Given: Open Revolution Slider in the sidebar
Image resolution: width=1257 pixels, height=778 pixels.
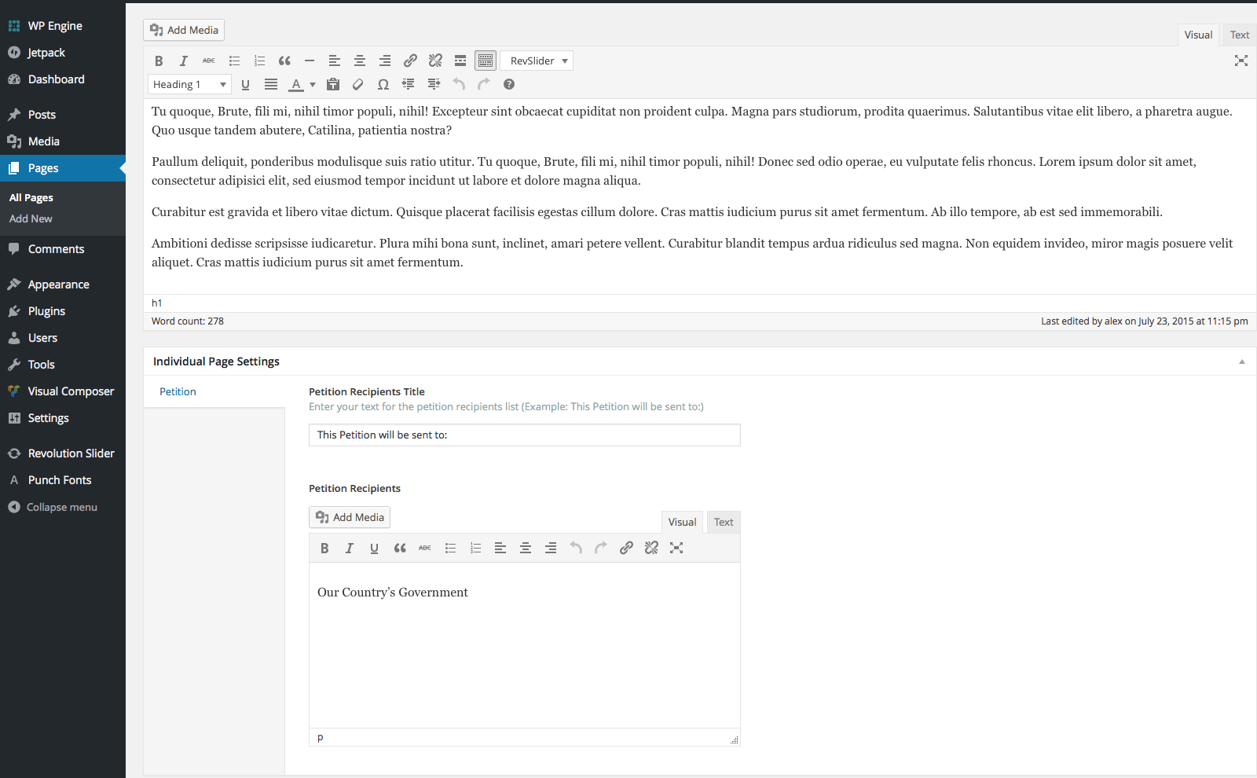Looking at the screenshot, I should (63, 453).
